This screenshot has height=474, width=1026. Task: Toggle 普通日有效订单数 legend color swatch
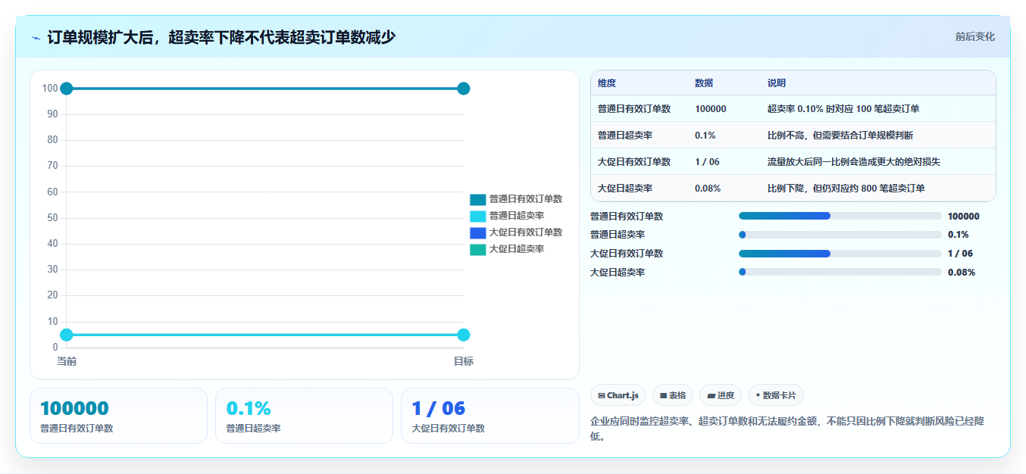(477, 200)
